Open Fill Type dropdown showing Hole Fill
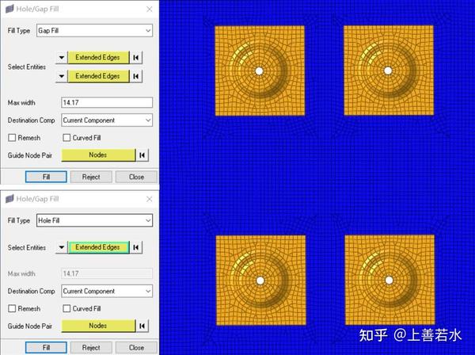Screen dimensions: 475x355 [x=94, y=220]
